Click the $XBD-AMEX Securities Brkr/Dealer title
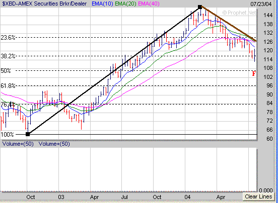Viewport: 278px width, 203px height. click(44, 4)
